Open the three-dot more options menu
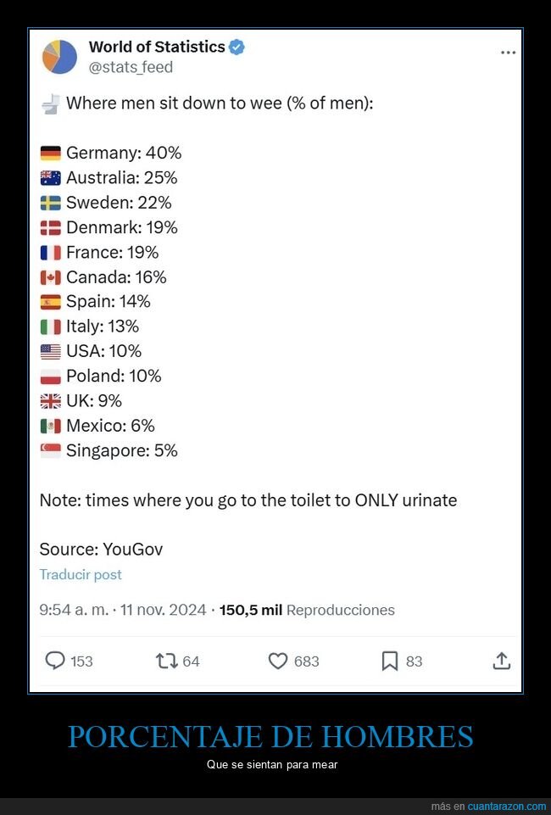Viewport: 551px width, 815px height. 508,53
